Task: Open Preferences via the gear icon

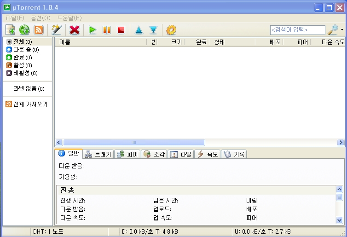Action: pyautogui.click(x=171, y=30)
